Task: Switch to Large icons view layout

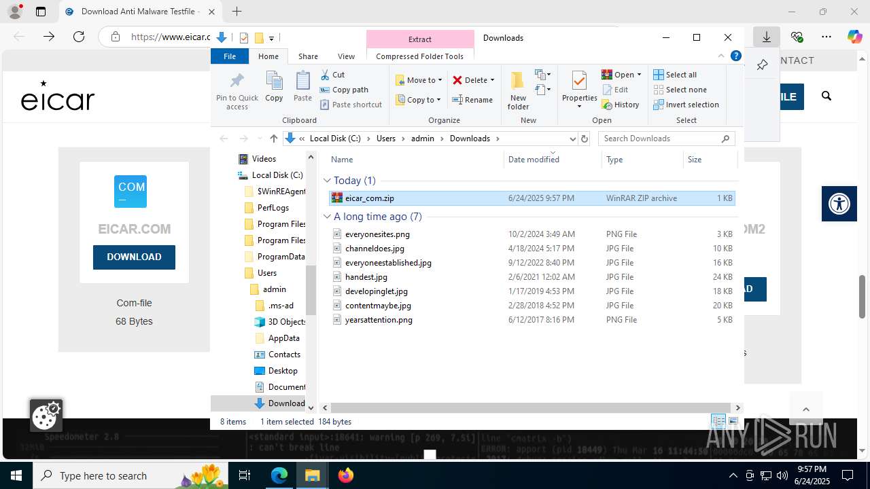Action: (733, 422)
